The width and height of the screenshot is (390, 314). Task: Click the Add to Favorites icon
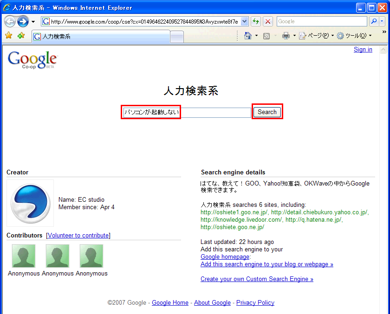[x=21, y=36]
